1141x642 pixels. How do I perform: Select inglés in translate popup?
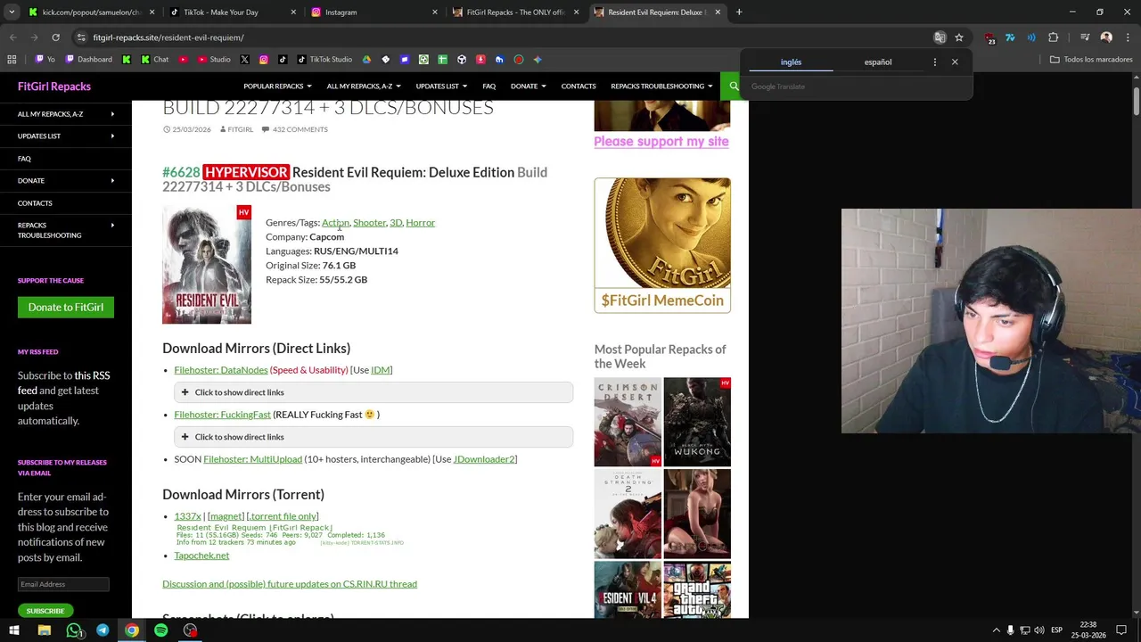(791, 62)
